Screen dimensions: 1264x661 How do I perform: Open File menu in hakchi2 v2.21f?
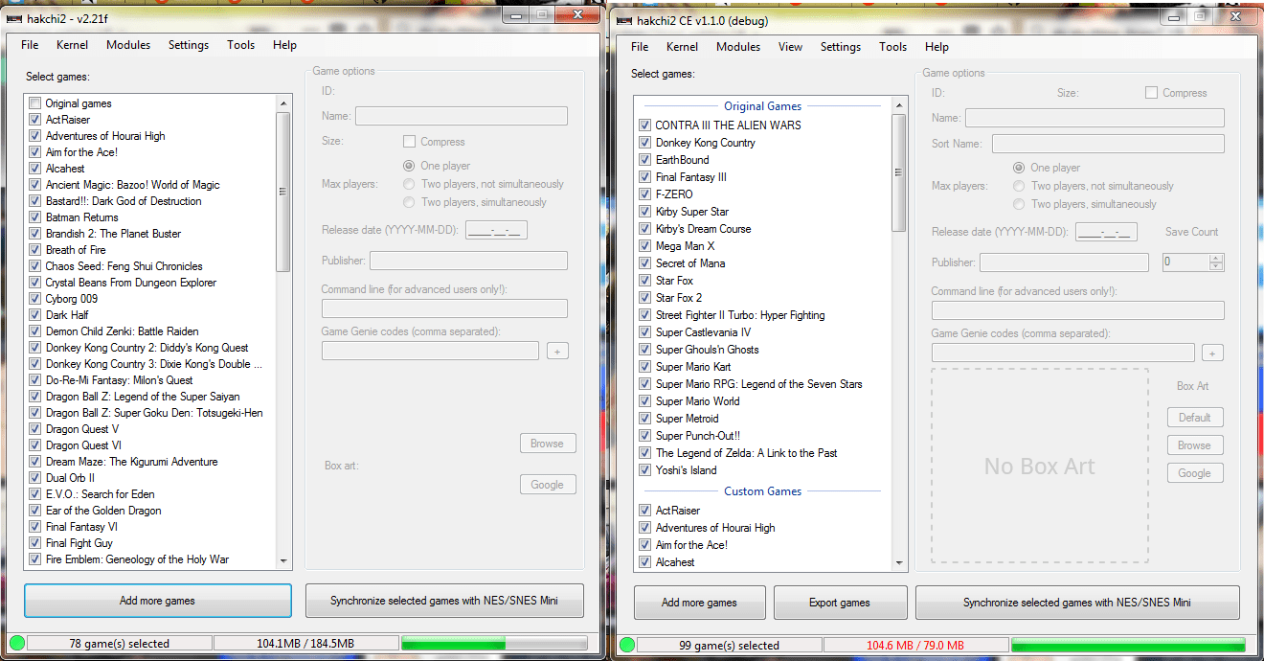[30, 45]
